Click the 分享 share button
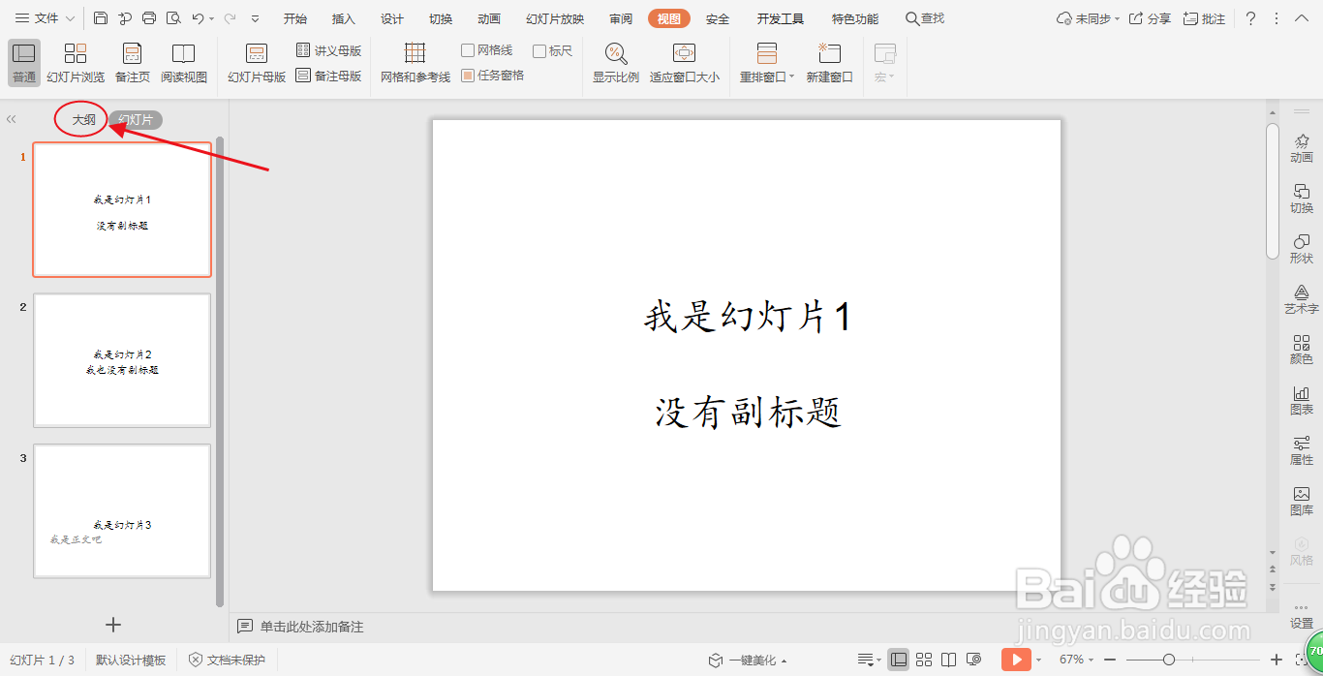 (x=1151, y=18)
